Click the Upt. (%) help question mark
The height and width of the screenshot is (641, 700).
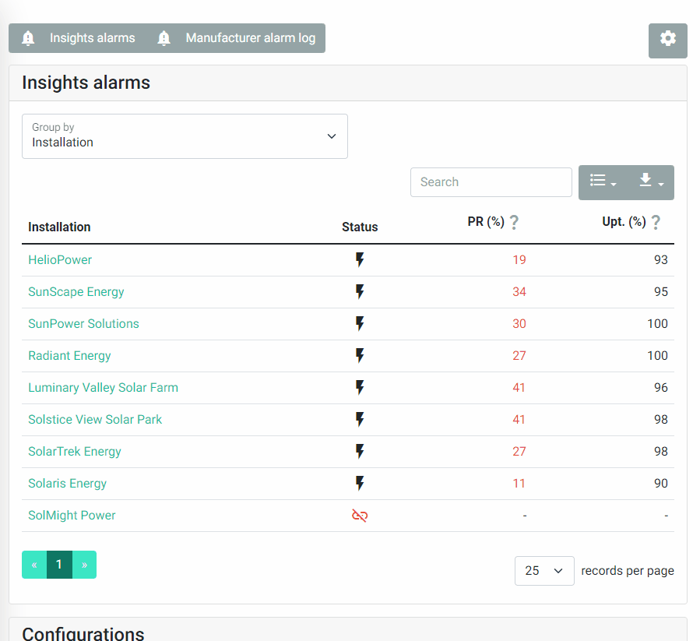(656, 222)
